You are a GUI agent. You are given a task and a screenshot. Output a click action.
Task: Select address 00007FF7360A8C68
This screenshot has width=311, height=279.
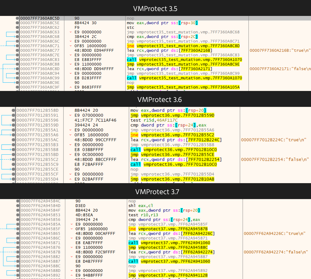[x=40, y=37]
